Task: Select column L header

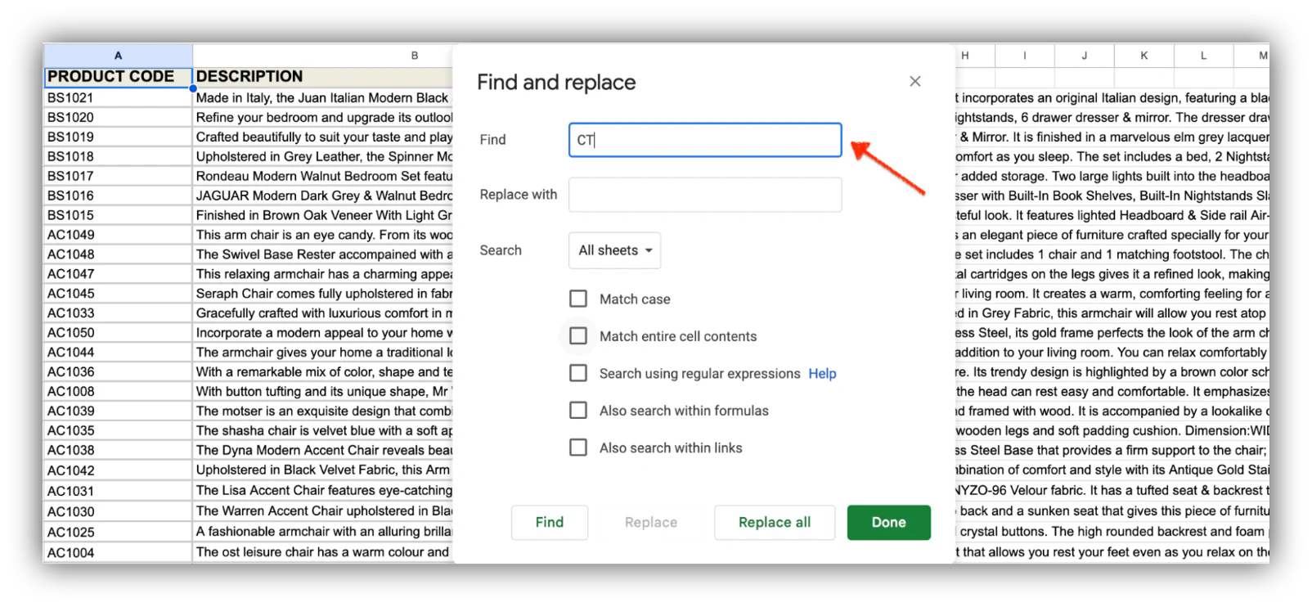Action: [x=1204, y=55]
